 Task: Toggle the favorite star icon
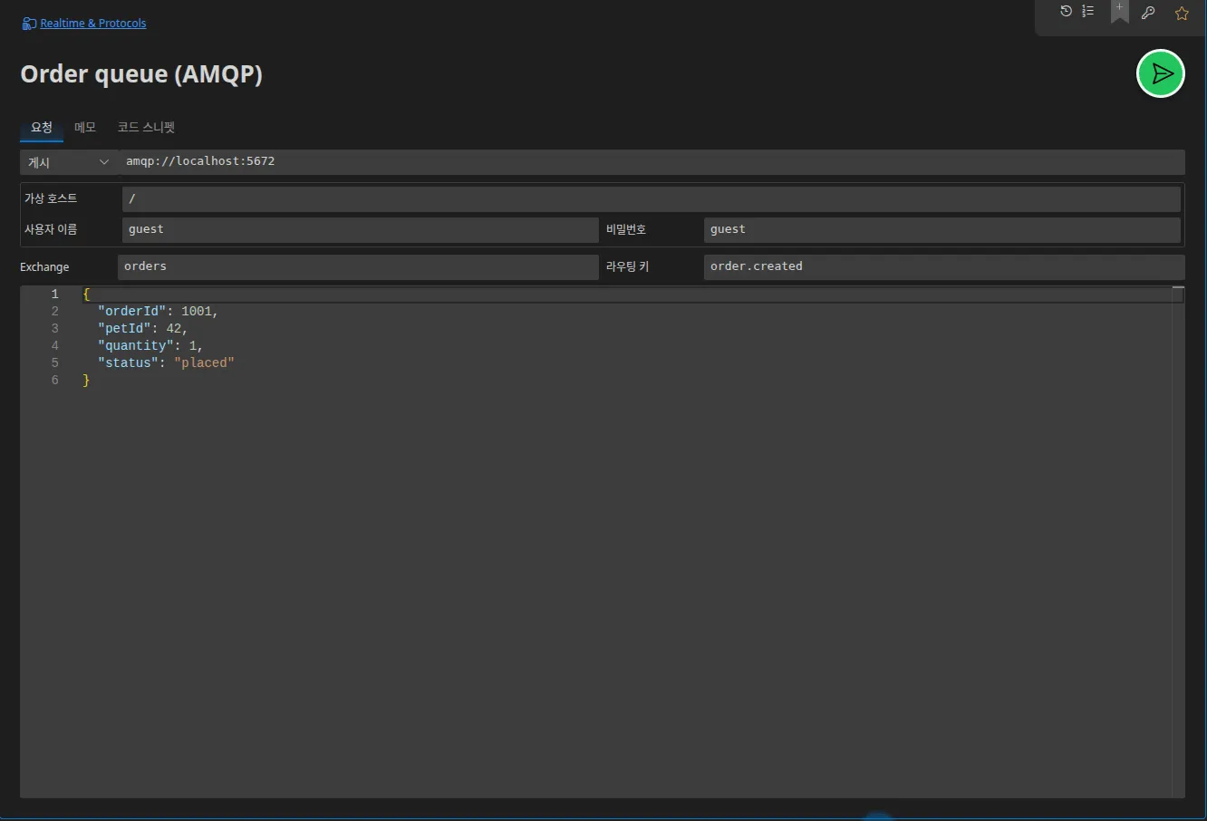[1182, 13]
